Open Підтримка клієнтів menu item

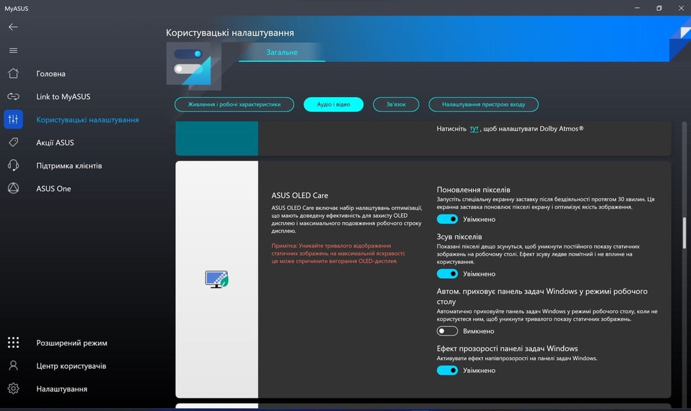click(x=69, y=166)
